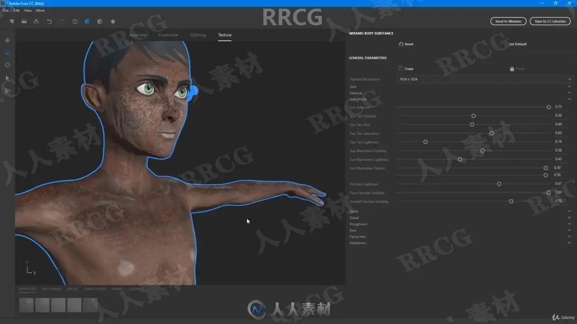Copy the general parameters
Image resolution: width=577 pixels, height=324 pixels.
pyautogui.click(x=406, y=69)
